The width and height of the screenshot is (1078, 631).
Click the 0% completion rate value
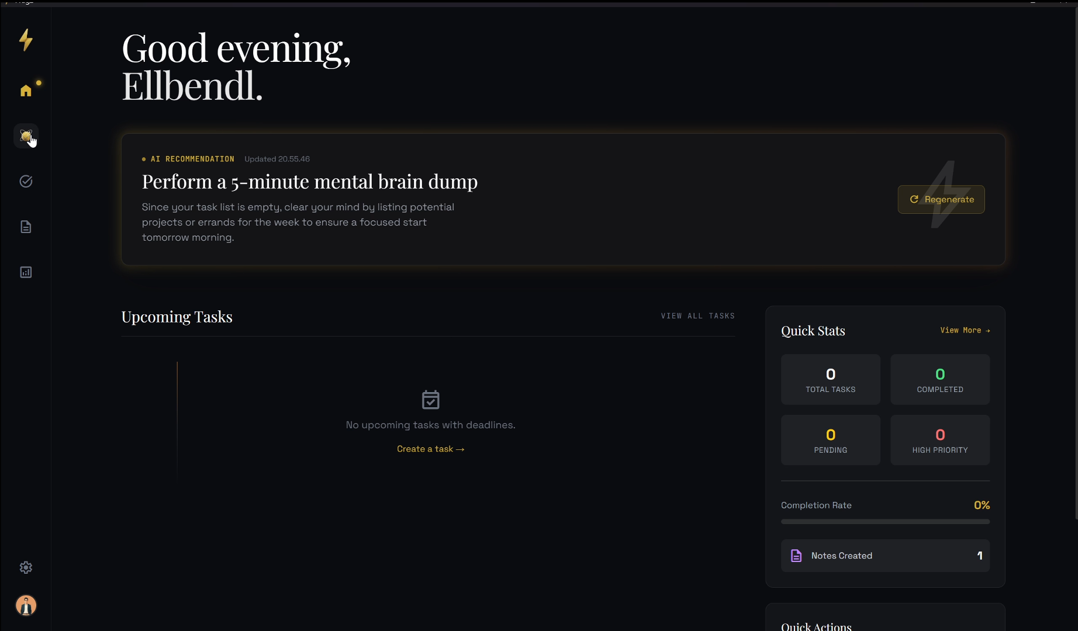(982, 505)
